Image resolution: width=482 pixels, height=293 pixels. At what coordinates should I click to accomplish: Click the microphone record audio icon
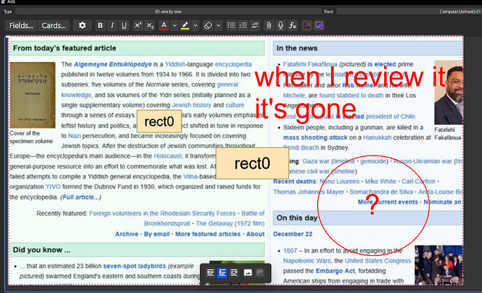click(x=281, y=25)
